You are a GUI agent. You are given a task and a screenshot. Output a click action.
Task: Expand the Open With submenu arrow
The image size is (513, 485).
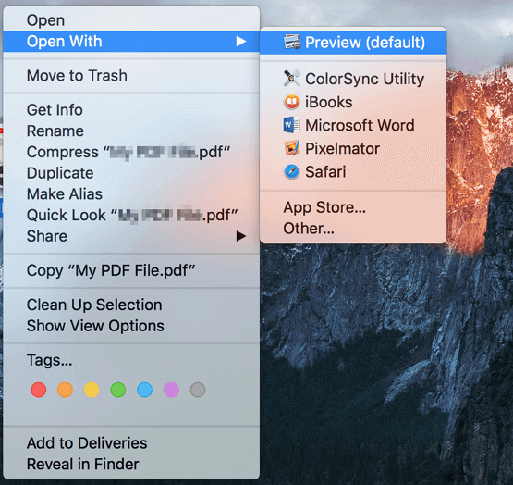(241, 42)
